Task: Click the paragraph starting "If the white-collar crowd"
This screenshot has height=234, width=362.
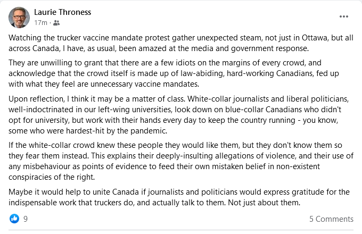Action: tap(181, 161)
